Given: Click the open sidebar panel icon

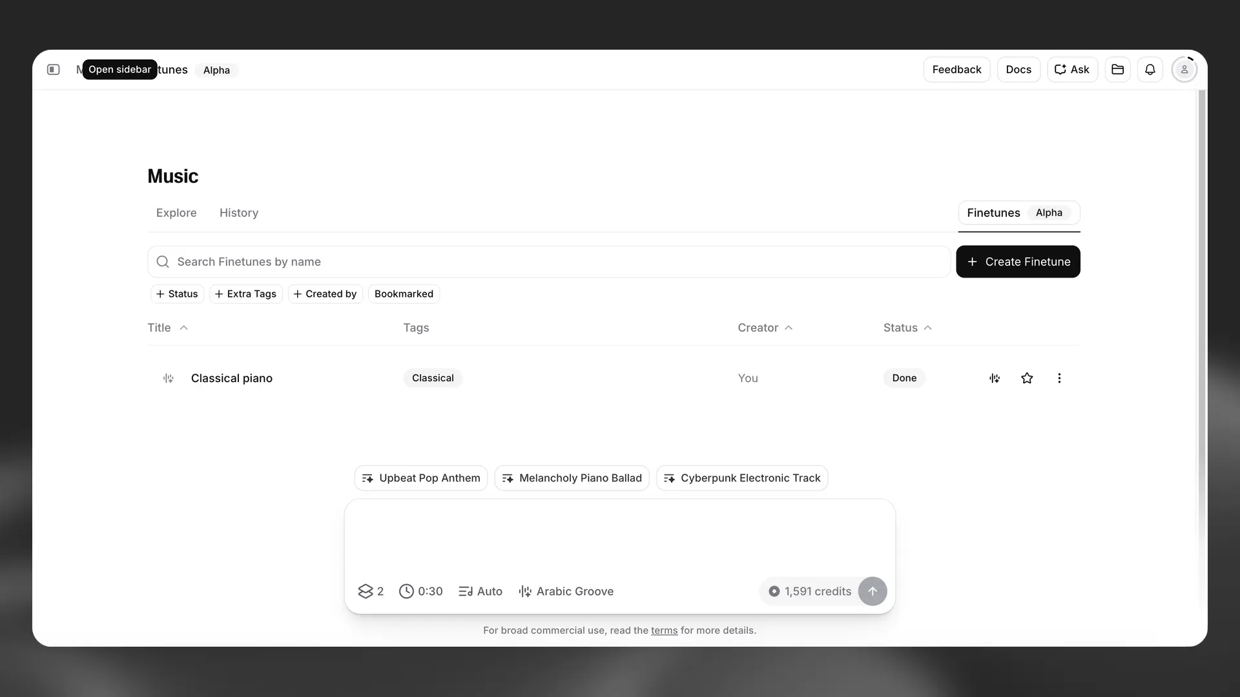Looking at the screenshot, I should point(54,70).
